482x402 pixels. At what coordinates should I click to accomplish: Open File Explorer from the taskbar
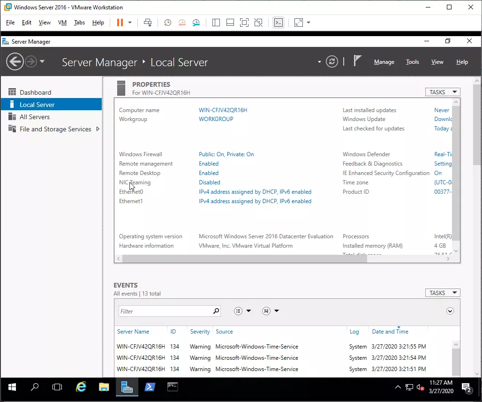pos(104,387)
